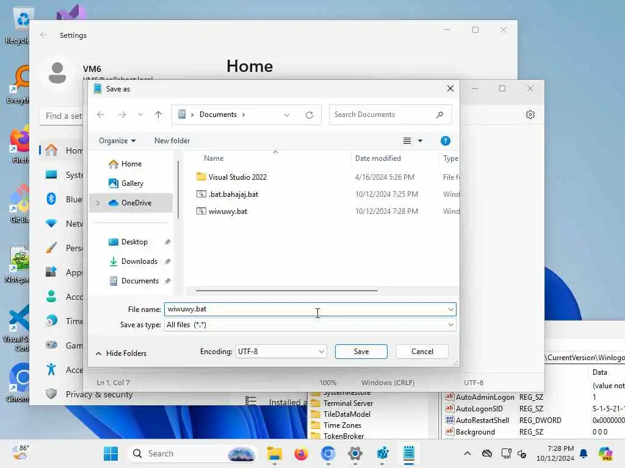Image resolution: width=625 pixels, height=468 pixels.
Task: Expand address bar previous locations dropdown
Action: (287, 115)
